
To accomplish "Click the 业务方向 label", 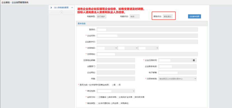I will 91,97.
